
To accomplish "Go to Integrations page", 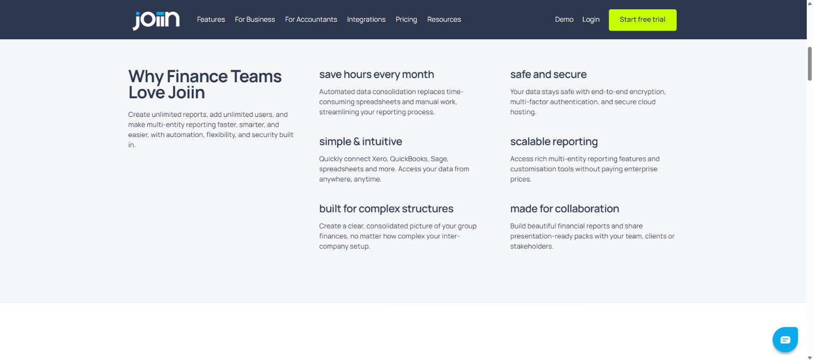I will (366, 20).
